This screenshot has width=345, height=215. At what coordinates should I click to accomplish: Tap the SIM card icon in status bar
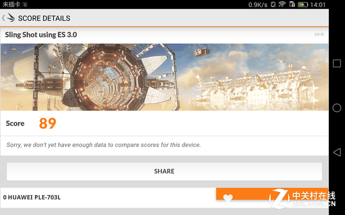point(292,4)
